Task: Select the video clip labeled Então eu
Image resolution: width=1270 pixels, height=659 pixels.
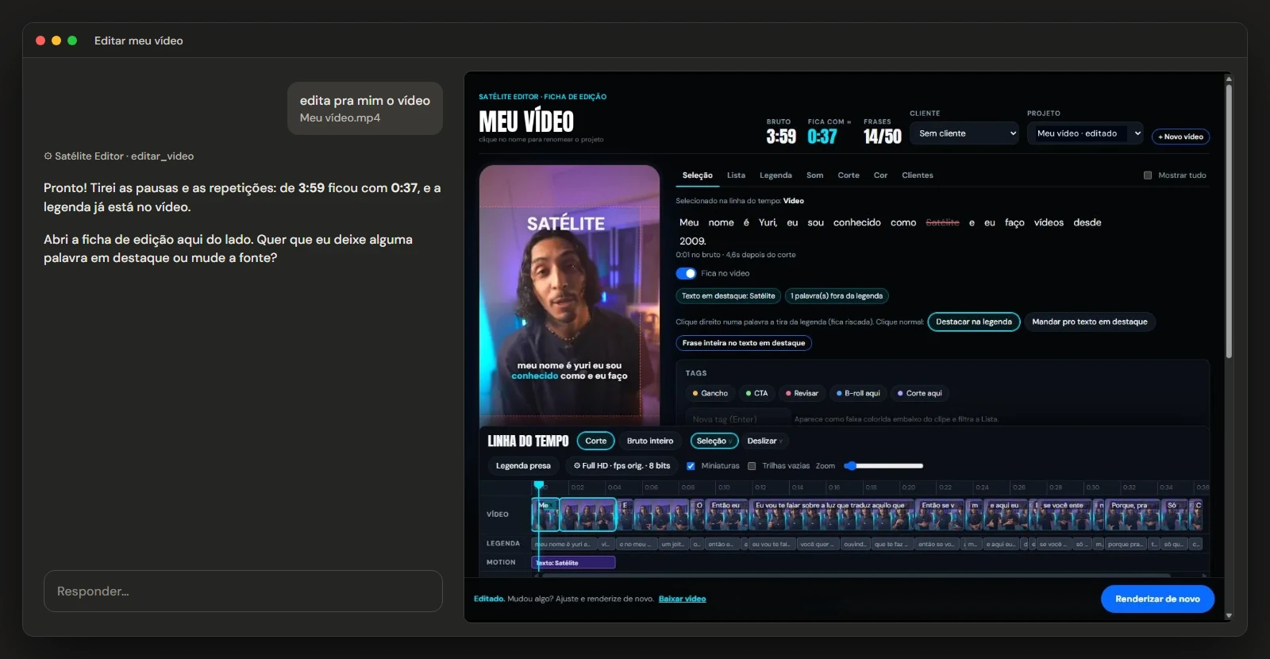Action: [x=727, y=514]
